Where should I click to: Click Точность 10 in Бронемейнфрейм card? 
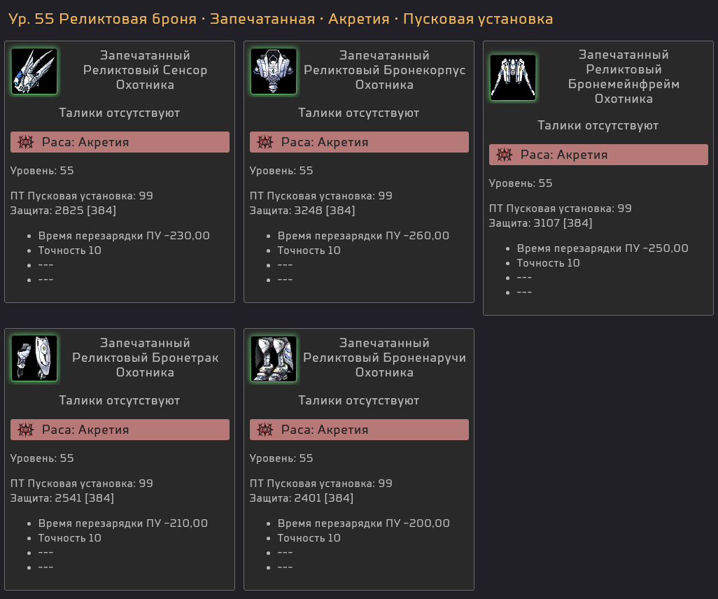click(x=549, y=263)
